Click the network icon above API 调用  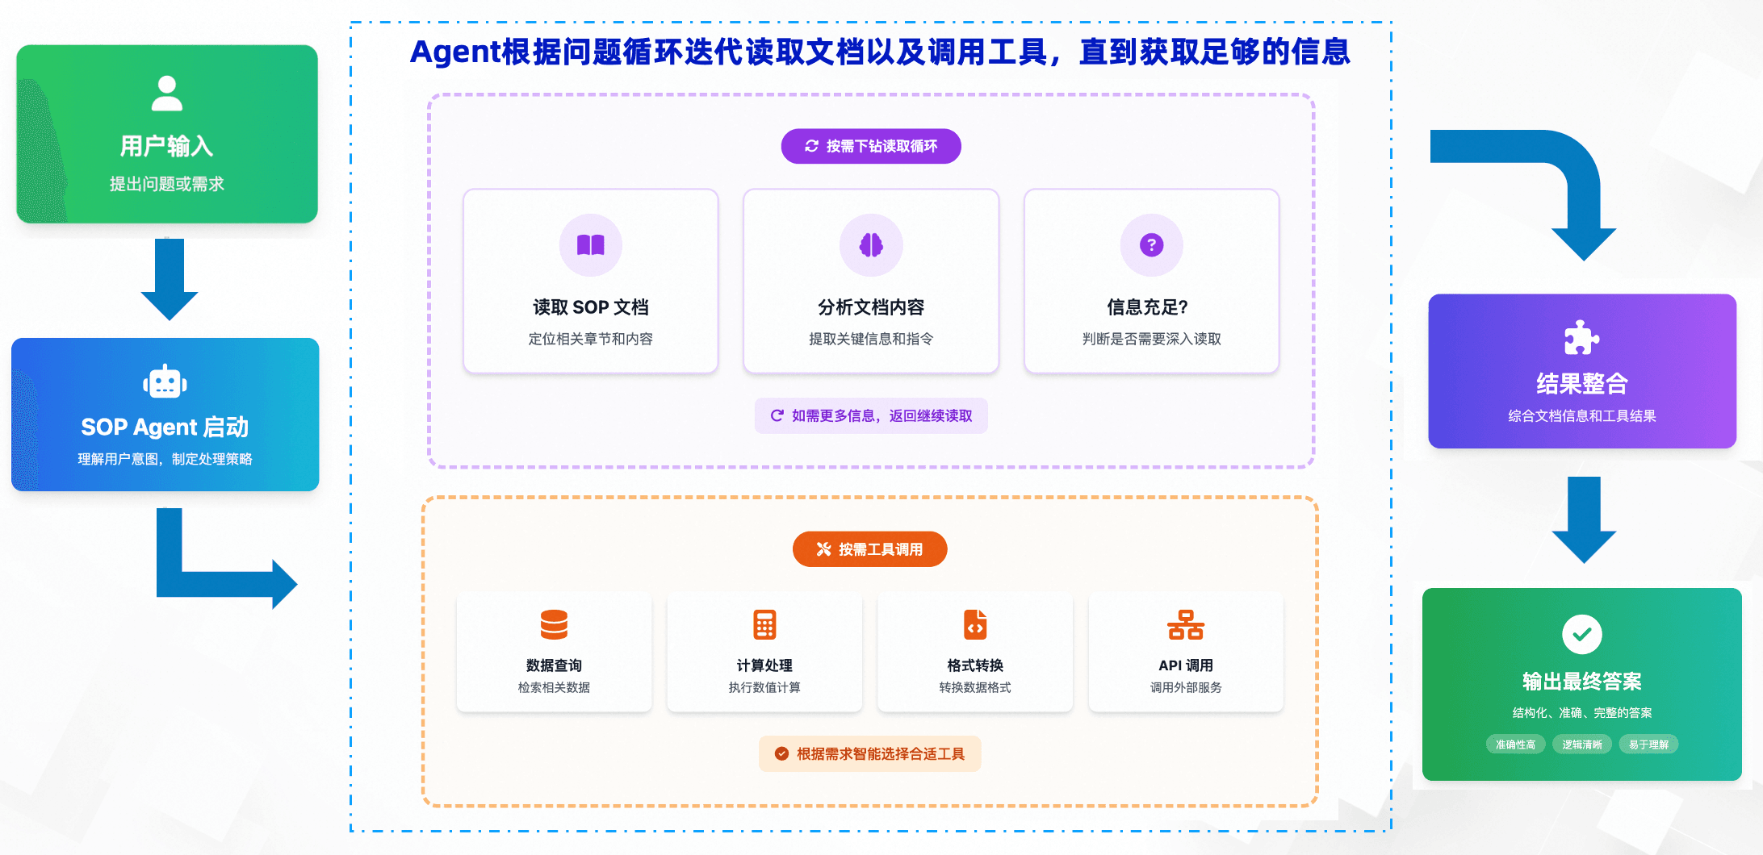pos(1185,624)
